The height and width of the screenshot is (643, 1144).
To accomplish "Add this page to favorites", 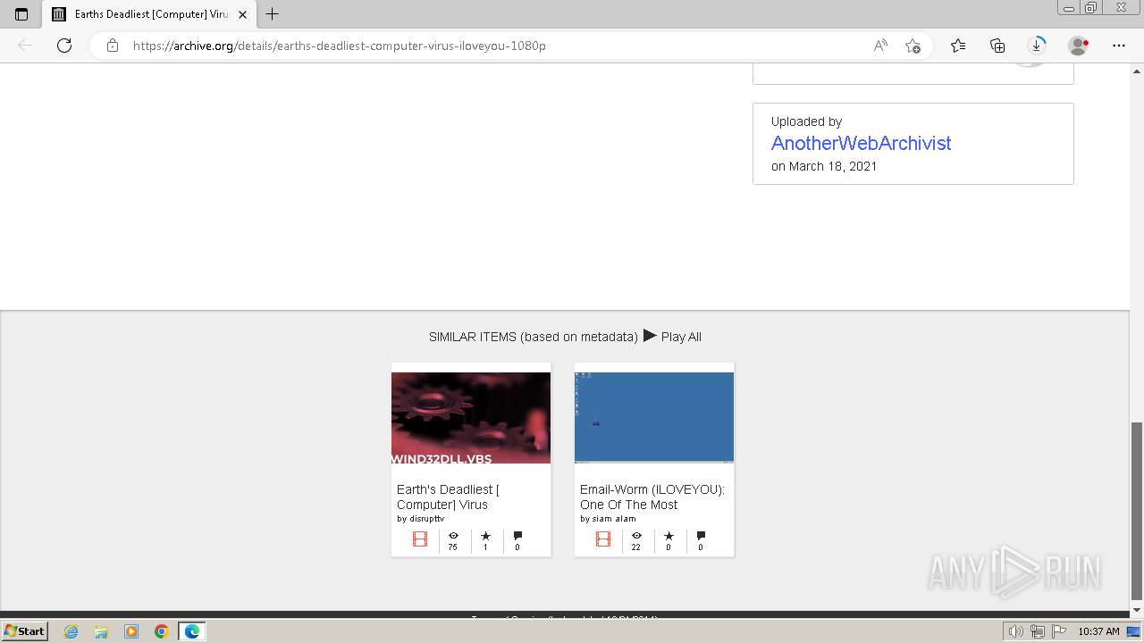I will point(913,46).
